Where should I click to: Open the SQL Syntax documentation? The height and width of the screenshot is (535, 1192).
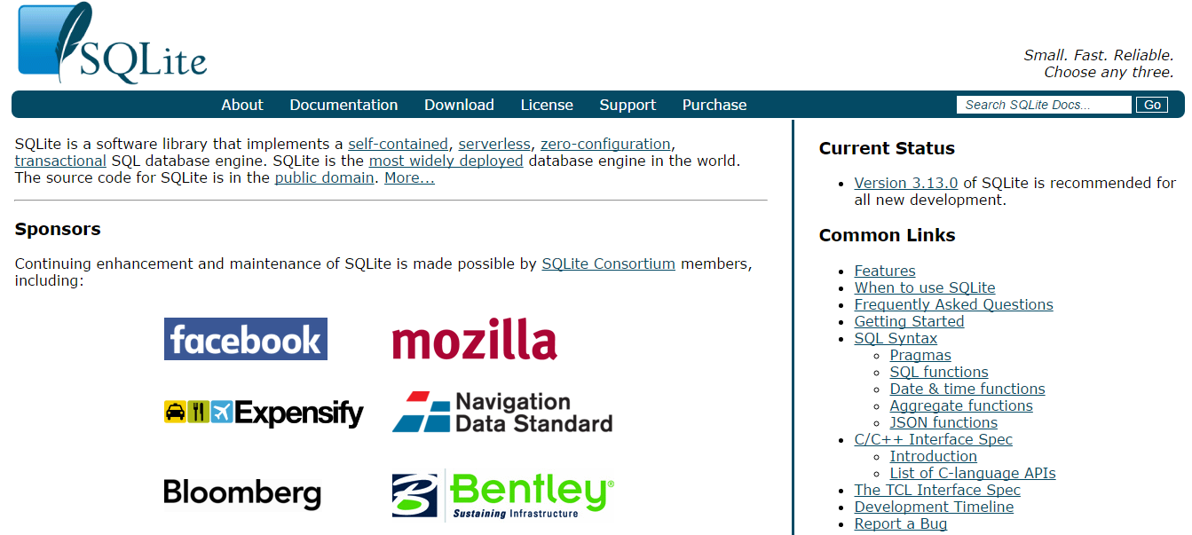896,338
